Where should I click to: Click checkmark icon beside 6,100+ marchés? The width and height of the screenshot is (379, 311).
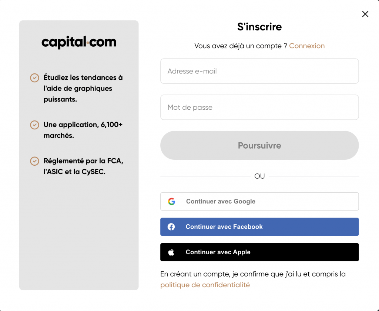tap(34, 125)
